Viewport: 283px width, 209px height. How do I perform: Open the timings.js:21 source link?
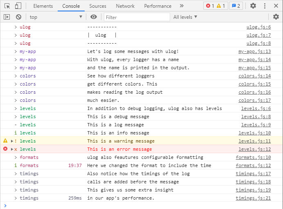pos(253,198)
